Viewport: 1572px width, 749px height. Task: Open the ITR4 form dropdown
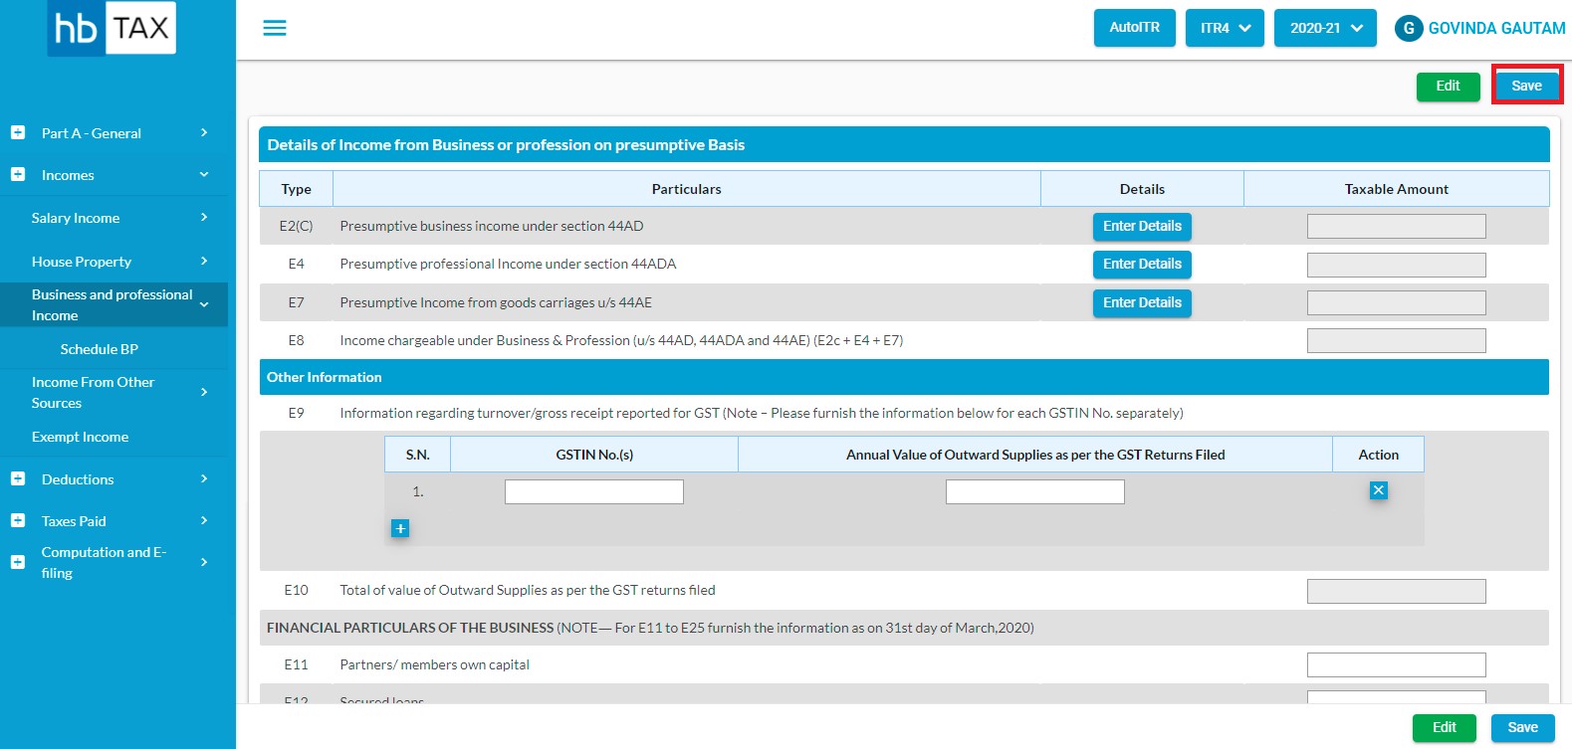click(1225, 28)
